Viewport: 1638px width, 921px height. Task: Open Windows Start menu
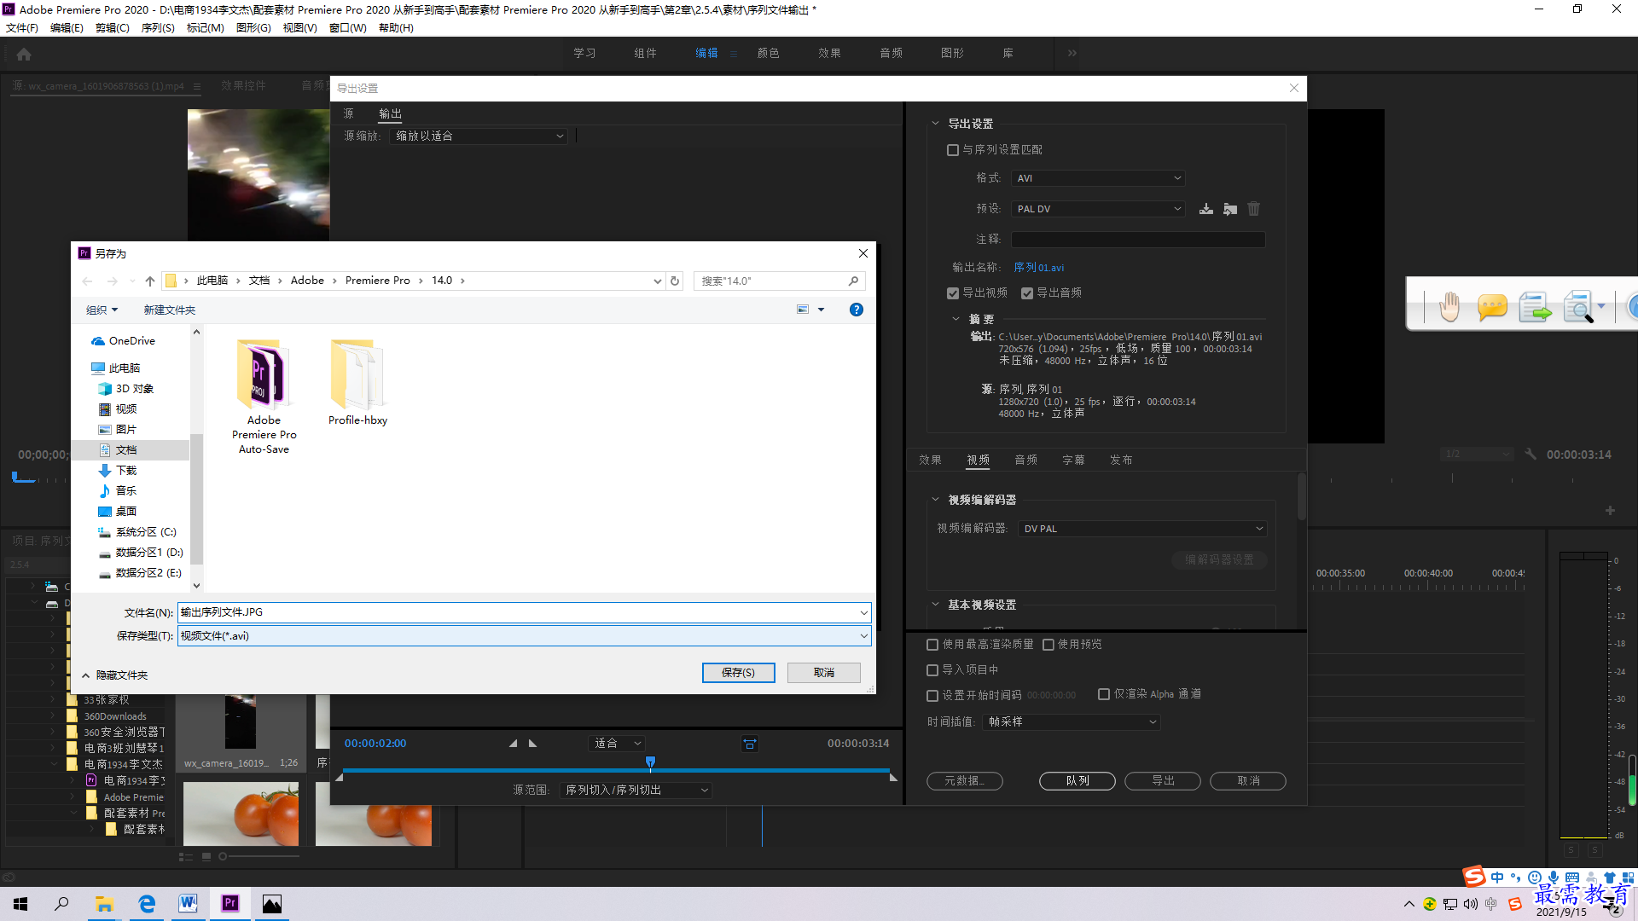pyautogui.click(x=20, y=904)
